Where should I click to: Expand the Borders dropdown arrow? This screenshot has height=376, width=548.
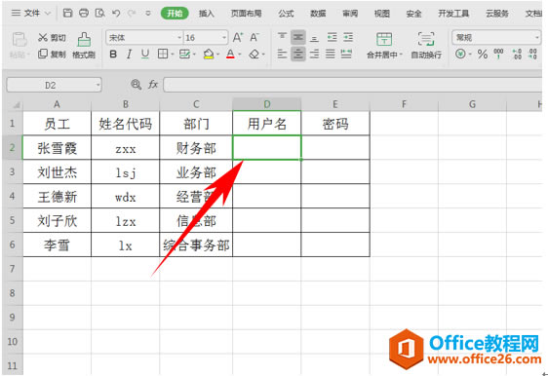coord(173,55)
